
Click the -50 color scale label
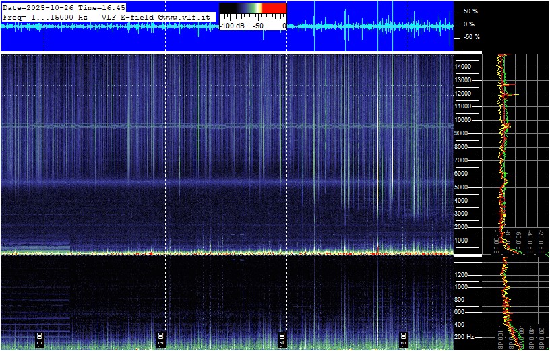[257, 25]
